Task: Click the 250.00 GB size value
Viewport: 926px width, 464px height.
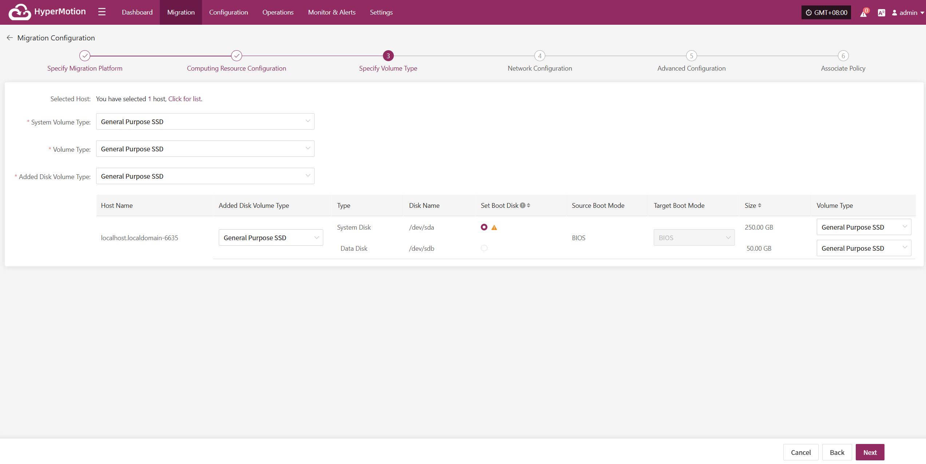Action: click(759, 227)
